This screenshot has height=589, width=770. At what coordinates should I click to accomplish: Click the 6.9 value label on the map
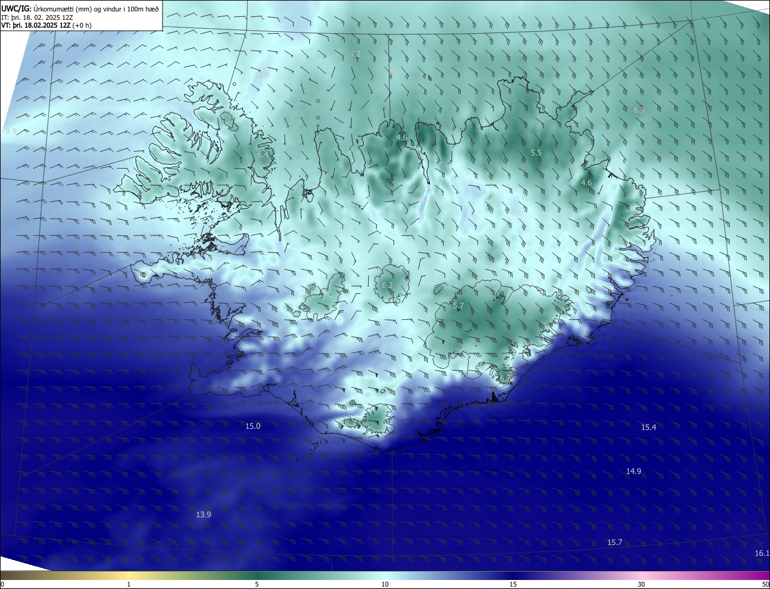(x=639, y=110)
